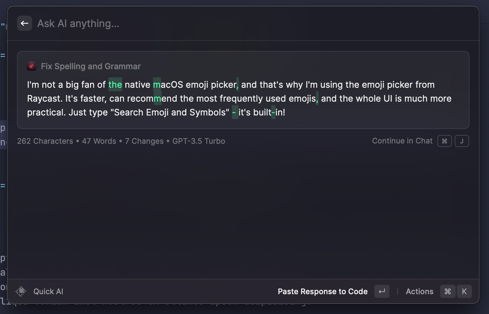Click the Command key badge beside Actions
This screenshot has height=314, width=489.
coord(448,291)
